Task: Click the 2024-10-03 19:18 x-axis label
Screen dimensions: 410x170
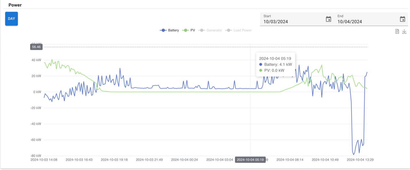Action: point(114,160)
